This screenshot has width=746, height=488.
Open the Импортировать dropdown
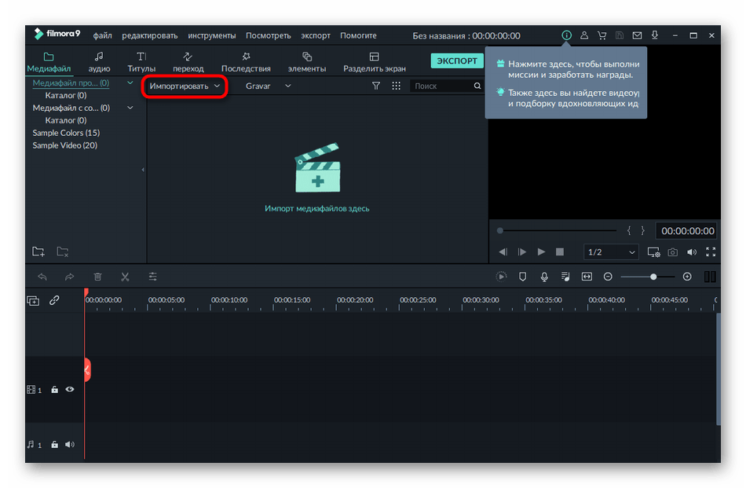[185, 86]
